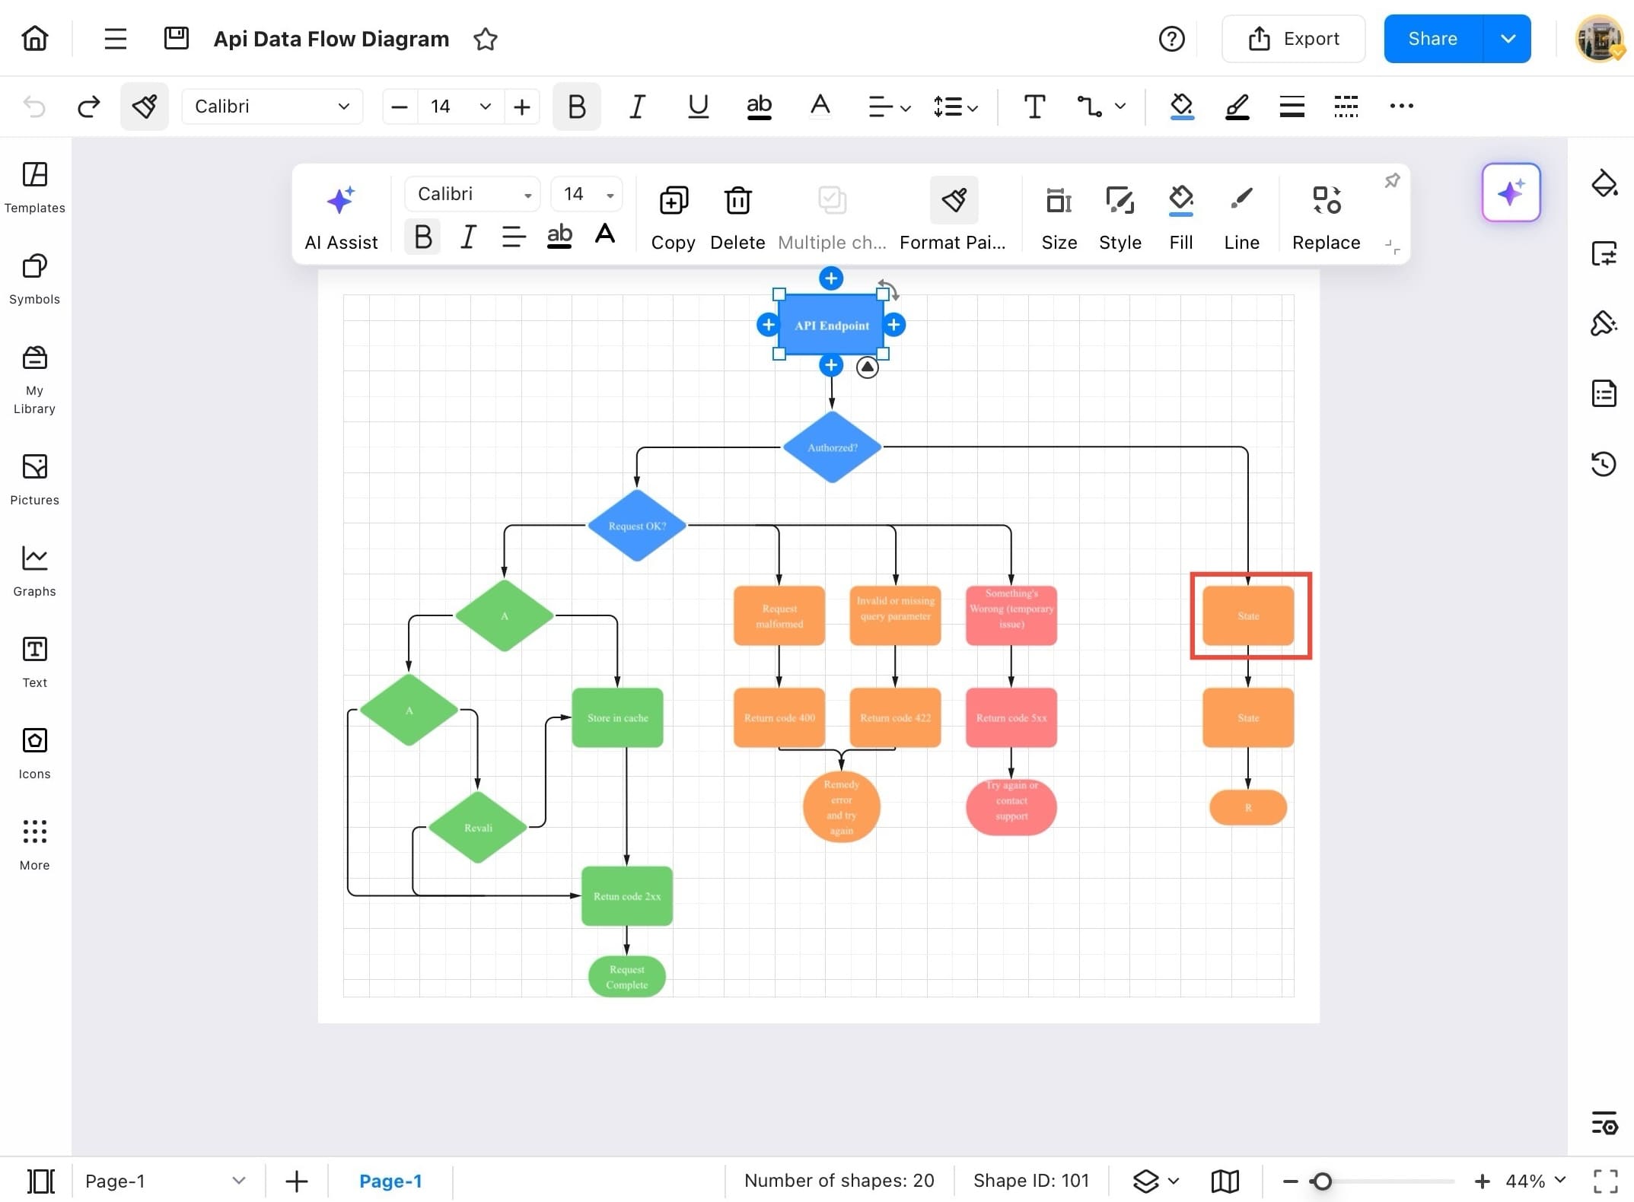Toggle bold formatting in the top toolbar

(x=576, y=106)
